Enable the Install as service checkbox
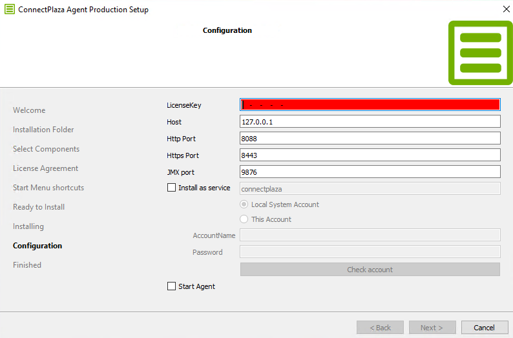Image resolution: width=513 pixels, height=338 pixels. pyautogui.click(x=171, y=188)
